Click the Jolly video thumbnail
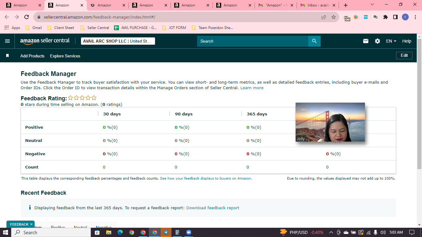422x237 pixels. click(x=330, y=122)
